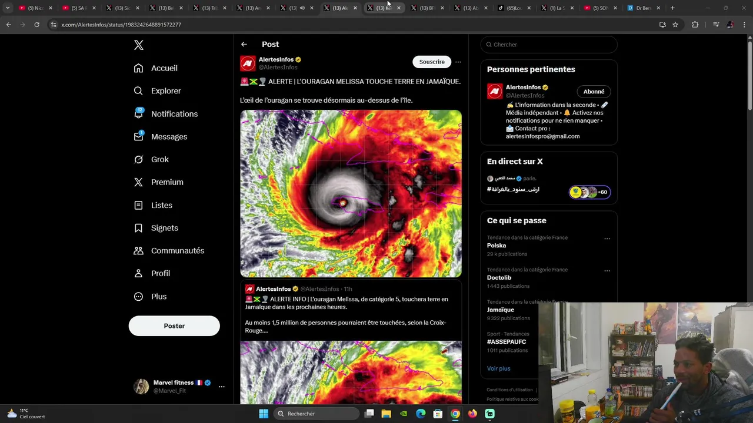Click the Poster button
The image size is (753, 423).
pos(174,326)
